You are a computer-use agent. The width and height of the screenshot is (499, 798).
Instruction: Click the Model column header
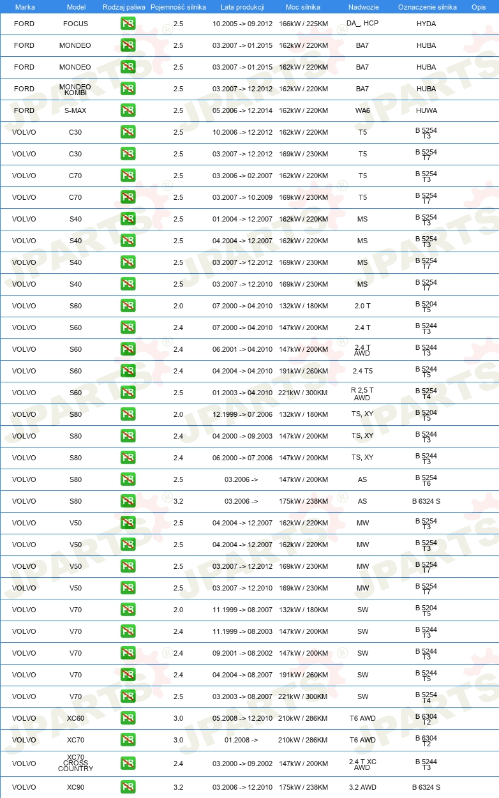(x=76, y=6)
